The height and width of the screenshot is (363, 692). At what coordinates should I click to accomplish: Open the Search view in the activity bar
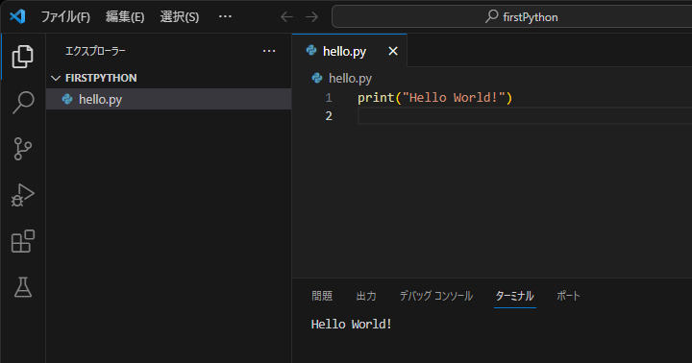click(x=22, y=103)
